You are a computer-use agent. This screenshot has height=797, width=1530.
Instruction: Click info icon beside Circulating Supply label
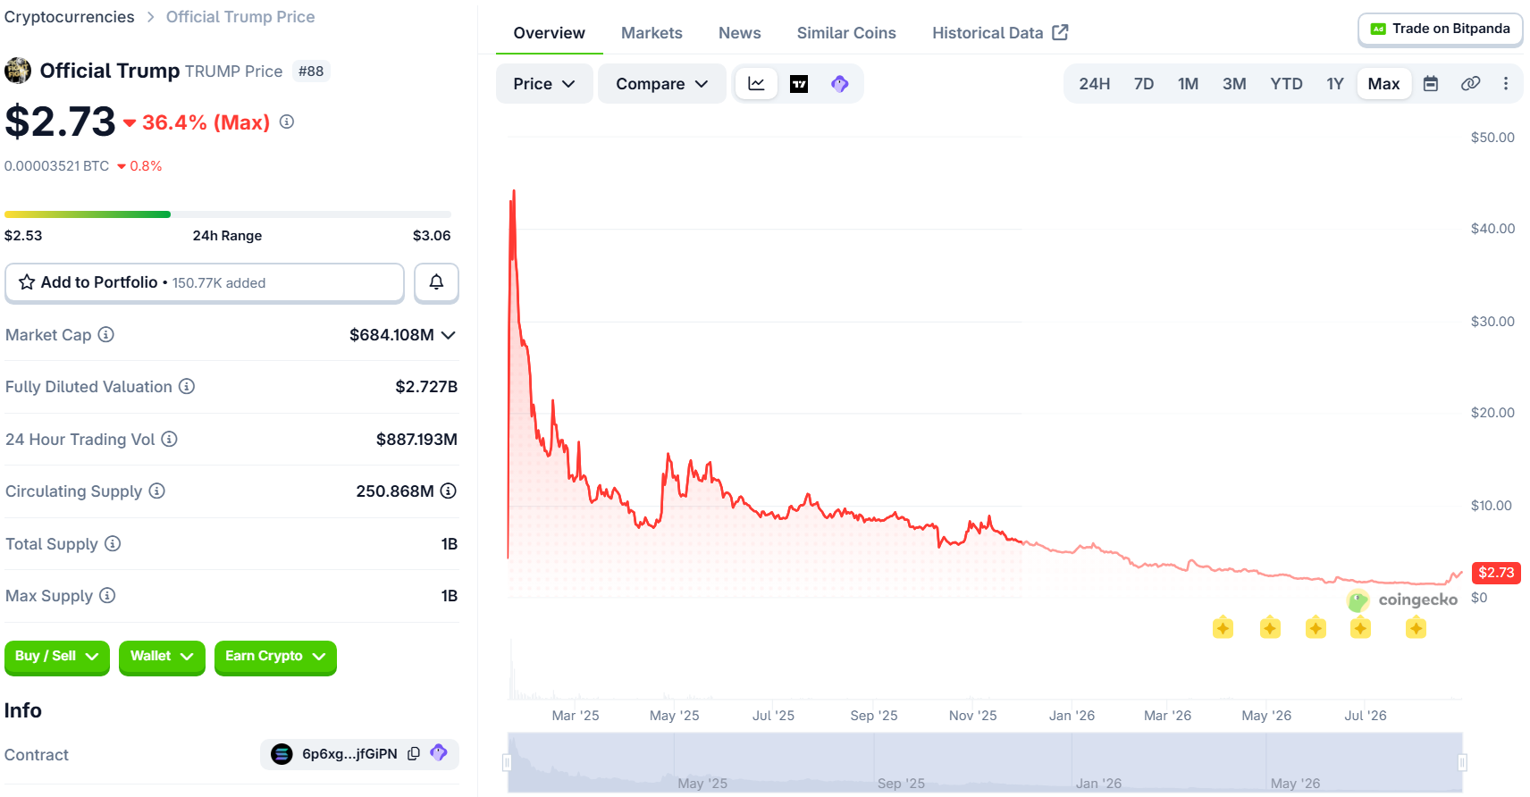156,491
